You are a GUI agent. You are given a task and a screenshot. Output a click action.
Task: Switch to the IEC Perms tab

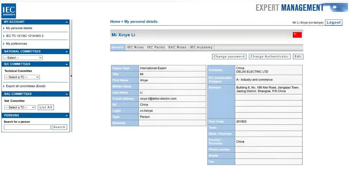point(156,47)
